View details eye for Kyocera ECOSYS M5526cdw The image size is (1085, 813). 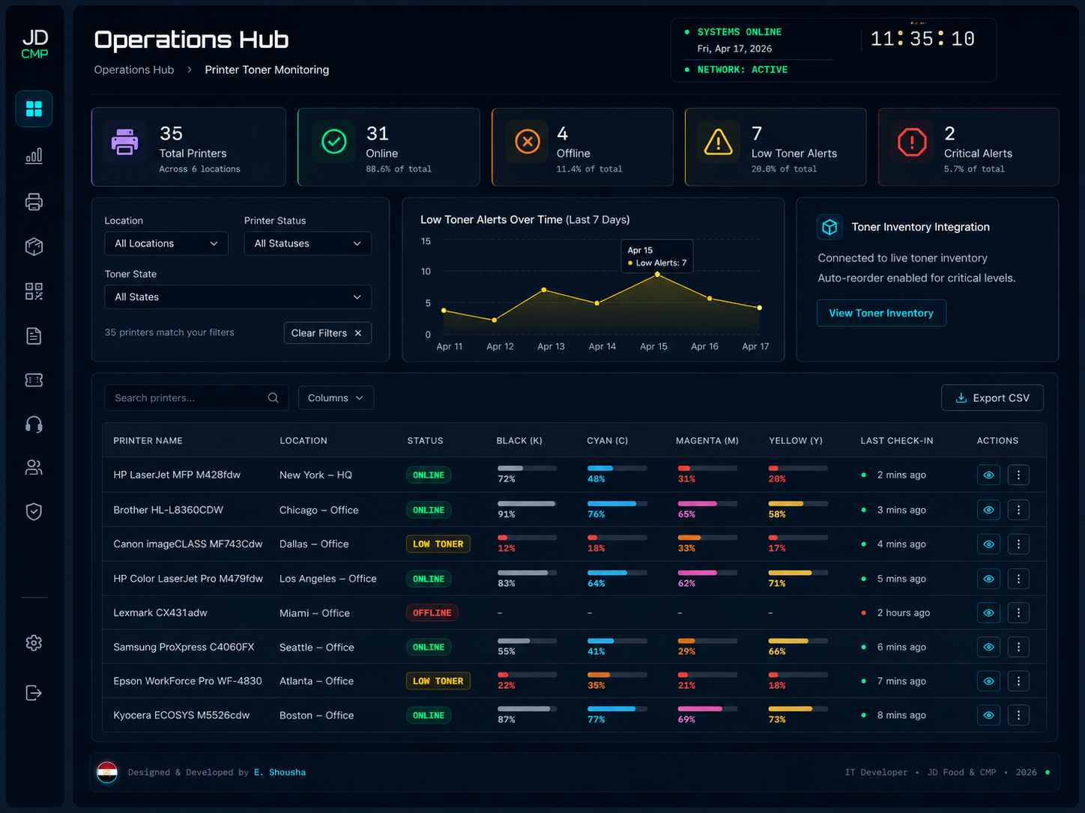(x=989, y=715)
